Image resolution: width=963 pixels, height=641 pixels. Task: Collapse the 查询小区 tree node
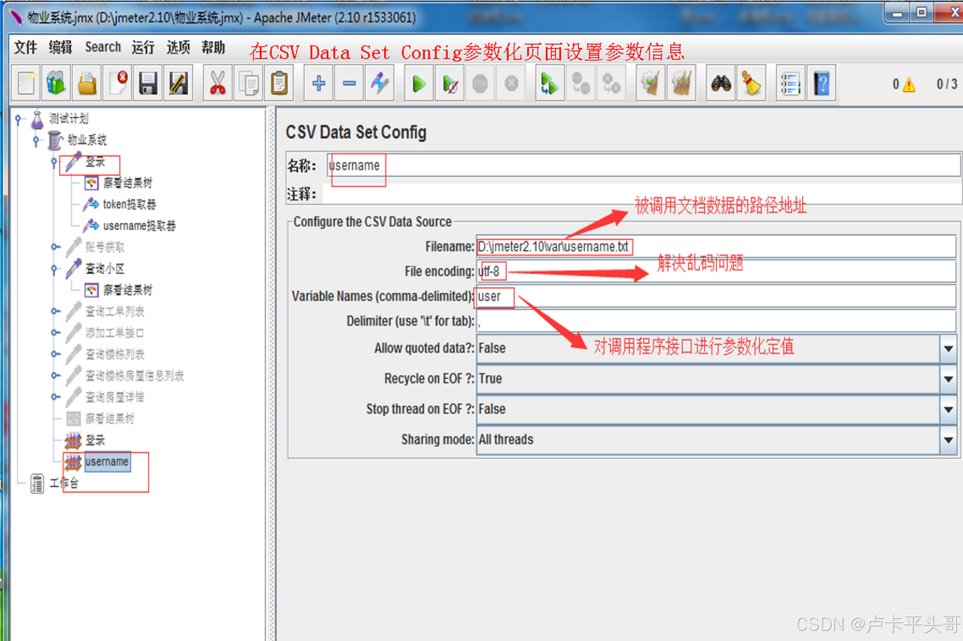(x=54, y=269)
